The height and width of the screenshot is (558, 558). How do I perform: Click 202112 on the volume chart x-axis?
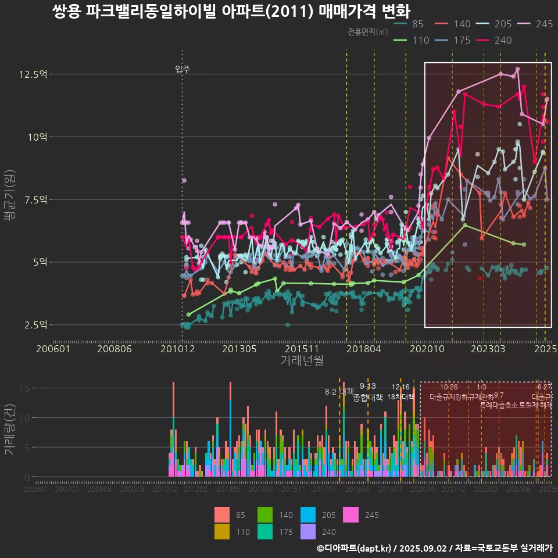tap(453, 489)
